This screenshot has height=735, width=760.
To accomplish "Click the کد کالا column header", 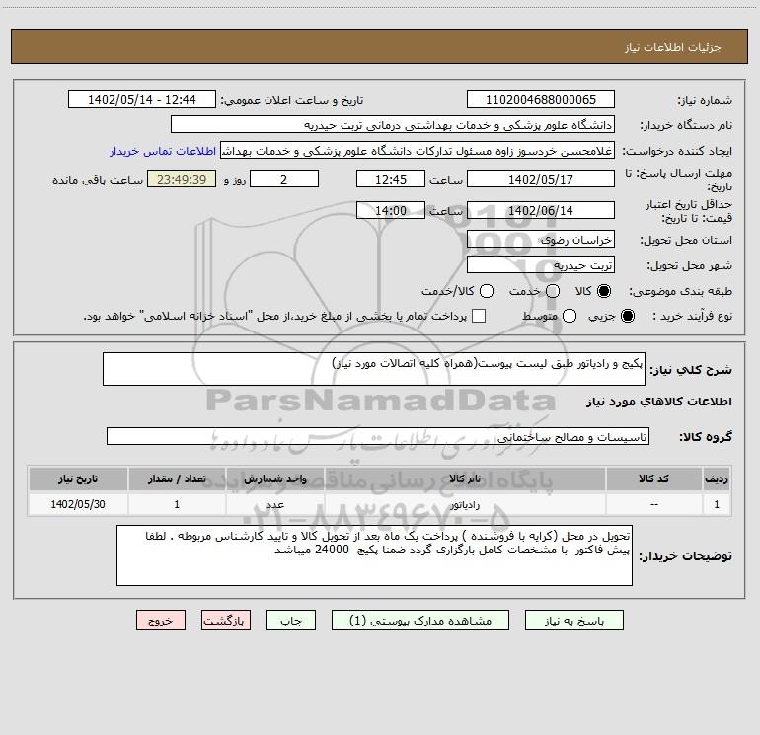I will point(653,478).
